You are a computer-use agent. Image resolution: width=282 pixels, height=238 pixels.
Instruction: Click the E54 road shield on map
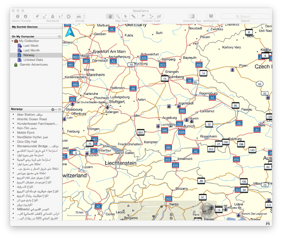coord(141,133)
